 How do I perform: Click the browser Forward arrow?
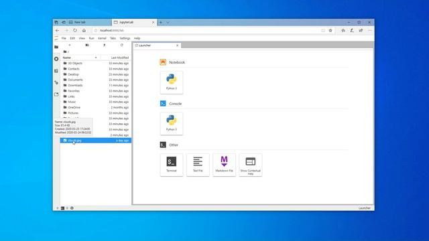pos(66,31)
